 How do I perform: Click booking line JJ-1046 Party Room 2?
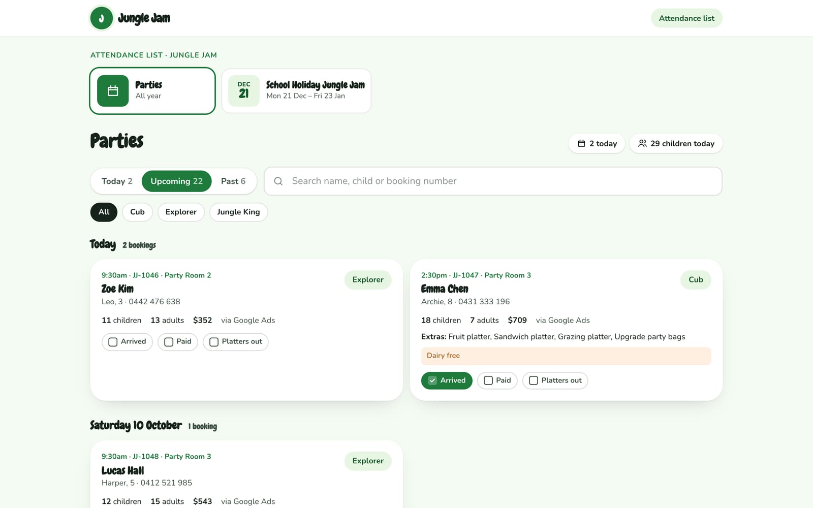[x=156, y=275]
